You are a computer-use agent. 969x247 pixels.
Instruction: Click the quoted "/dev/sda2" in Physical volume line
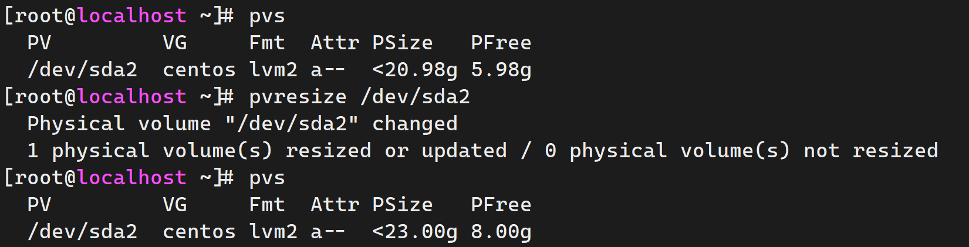point(292,124)
